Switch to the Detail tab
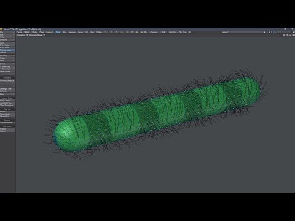Image resolution: width=295 pixels, height=221 pixels. point(42,32)
